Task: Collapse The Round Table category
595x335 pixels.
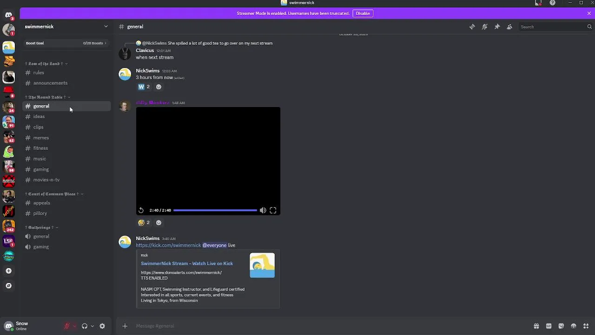Action: click(48, 97)
